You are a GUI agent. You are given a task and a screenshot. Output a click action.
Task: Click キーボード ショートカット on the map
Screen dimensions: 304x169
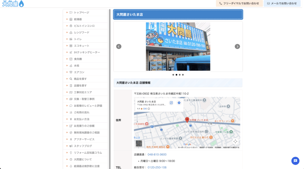pyautogui.click(x=188, y=148)
